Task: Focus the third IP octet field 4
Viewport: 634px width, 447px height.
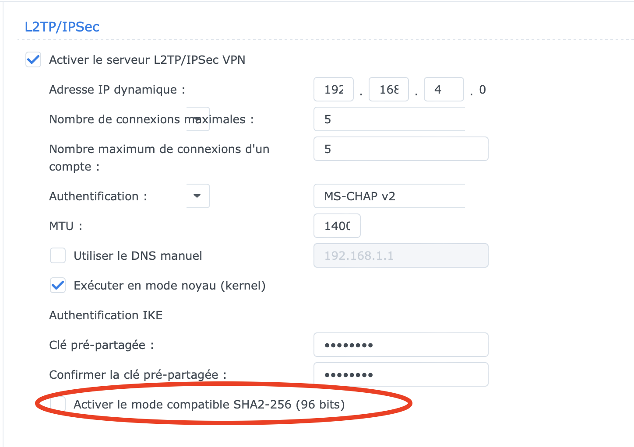Action: point(444,90)
